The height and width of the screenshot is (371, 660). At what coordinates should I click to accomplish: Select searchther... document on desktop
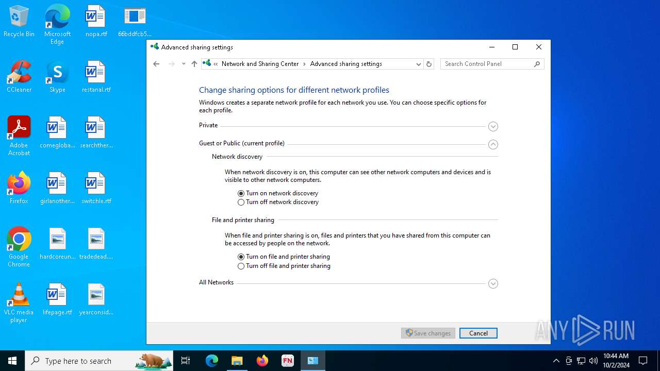(x=96, y=133)
